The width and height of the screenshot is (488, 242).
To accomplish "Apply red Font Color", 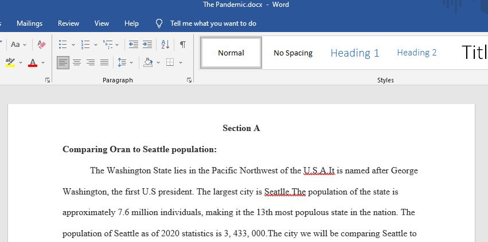I will click(33, 63).
